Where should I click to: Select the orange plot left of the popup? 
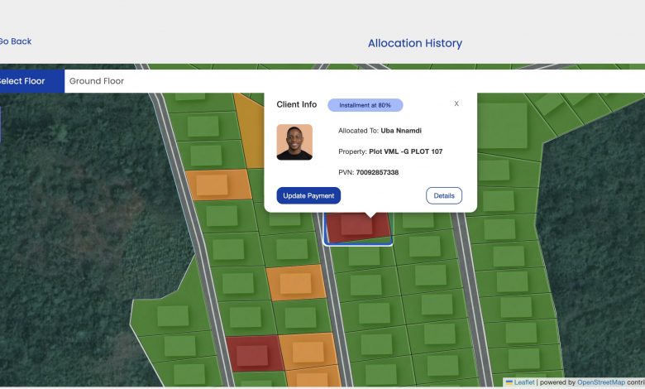pos(217,185)
